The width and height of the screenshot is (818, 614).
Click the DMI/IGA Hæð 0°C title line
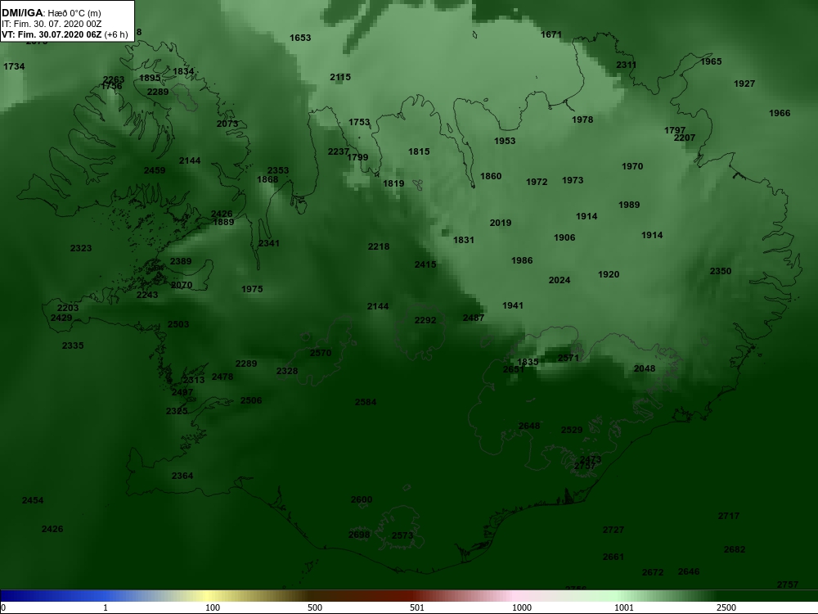click(51, 13)
